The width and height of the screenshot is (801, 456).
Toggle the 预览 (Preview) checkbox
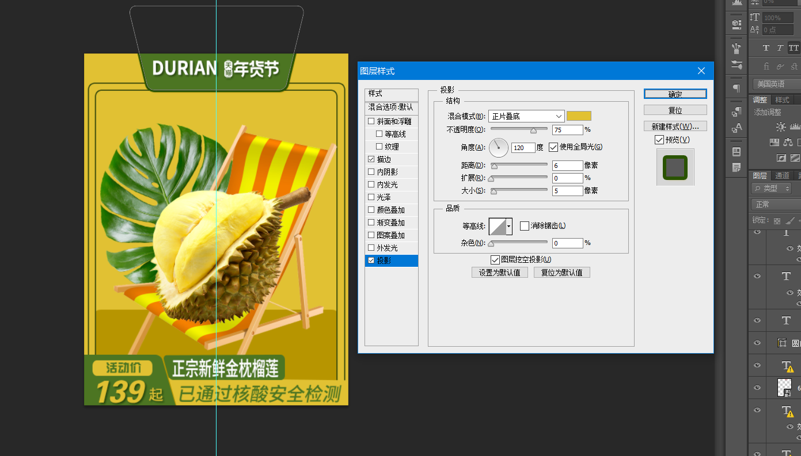coord(659,140)
